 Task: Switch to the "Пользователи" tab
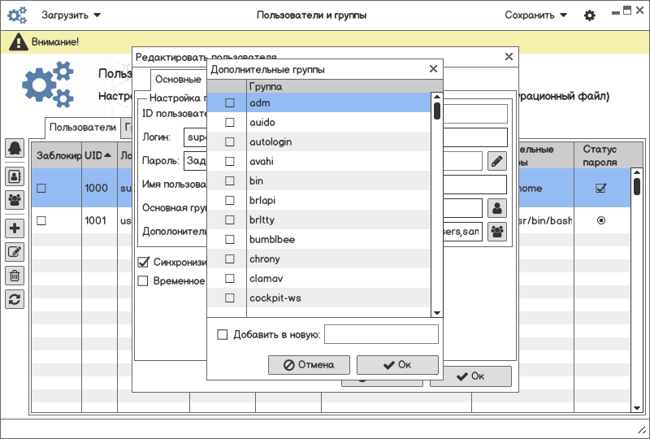tap(82, 128)
